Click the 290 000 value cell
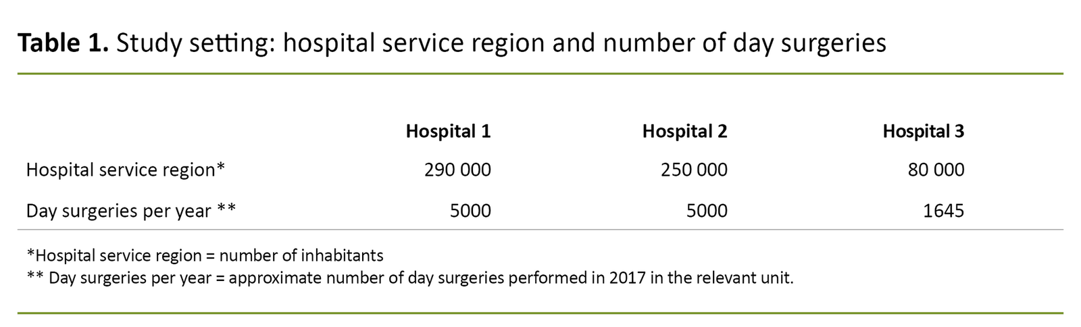This screenshot has height=327, width=1081. click(457, 170)
